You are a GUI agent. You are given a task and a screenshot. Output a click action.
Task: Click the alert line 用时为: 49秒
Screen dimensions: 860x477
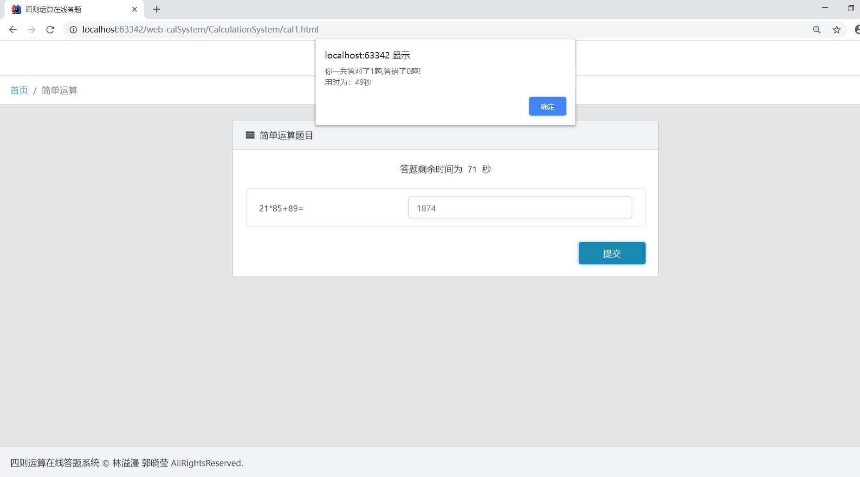click(348, 82)
